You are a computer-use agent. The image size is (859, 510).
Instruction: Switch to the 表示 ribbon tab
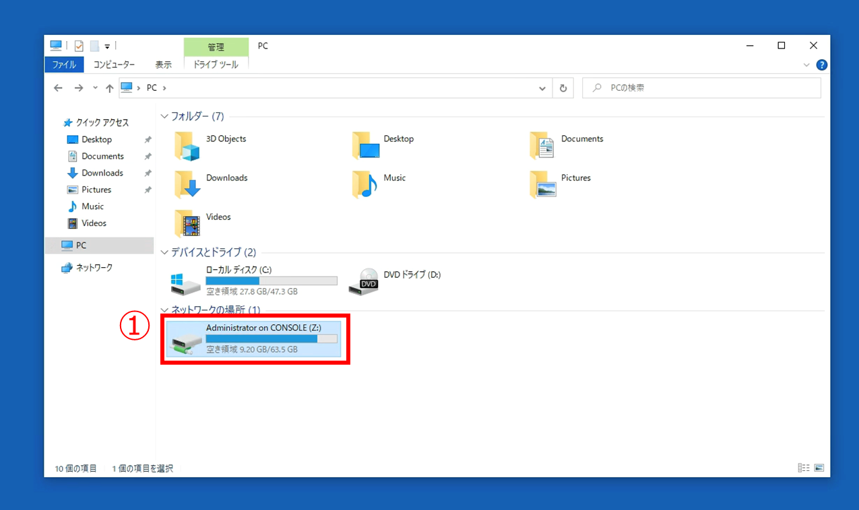pyautogui.click(x=163, y=65)
